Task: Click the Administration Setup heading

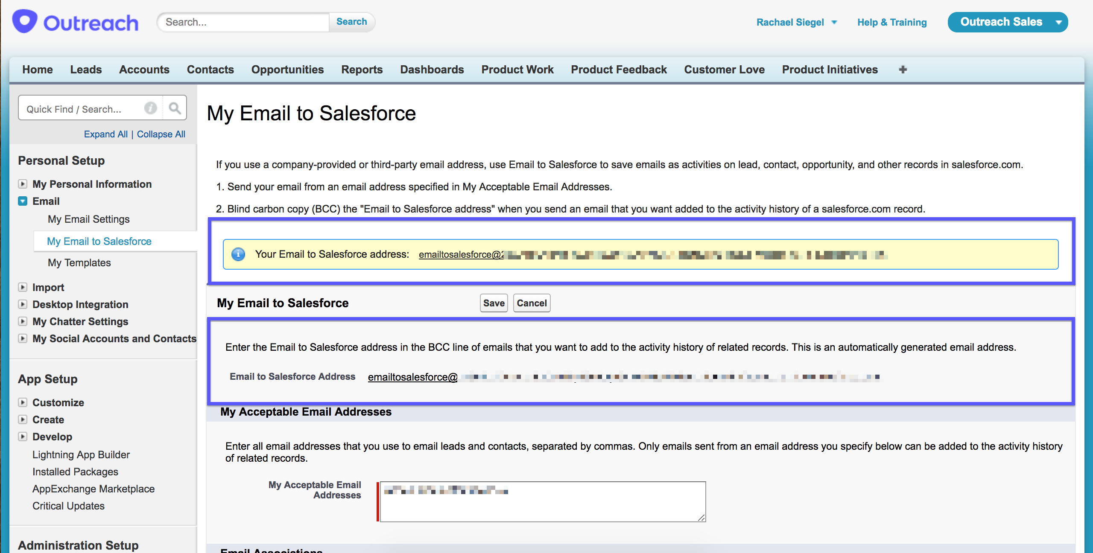Action: [78, 545]
